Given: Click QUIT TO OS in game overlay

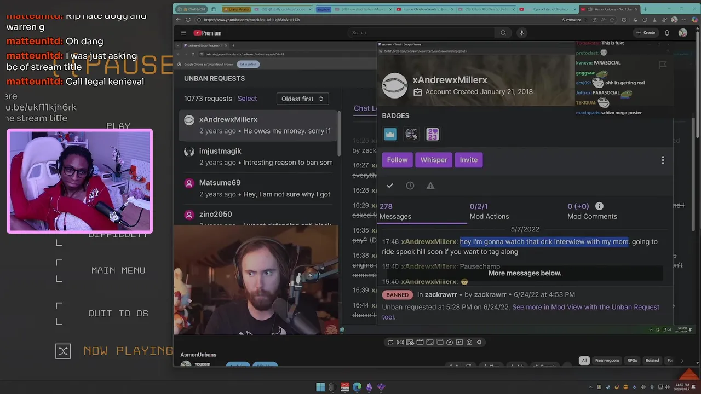Looking at the screenshot, I should [118, 314].
